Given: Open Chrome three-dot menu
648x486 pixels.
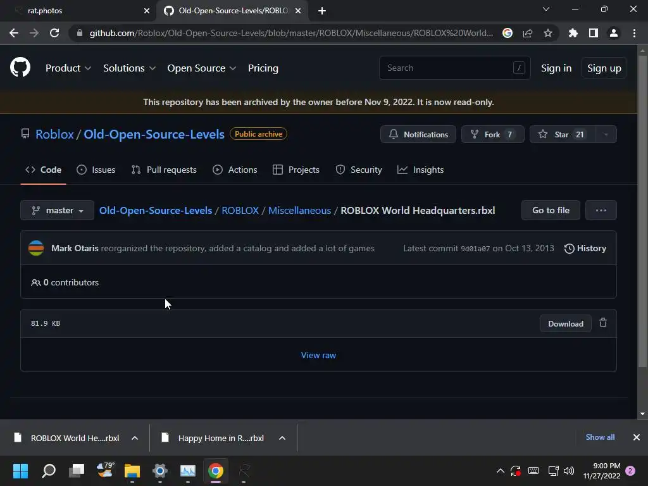Looking at the screenshot, I should pyautogui.click(x=634, y=33).
